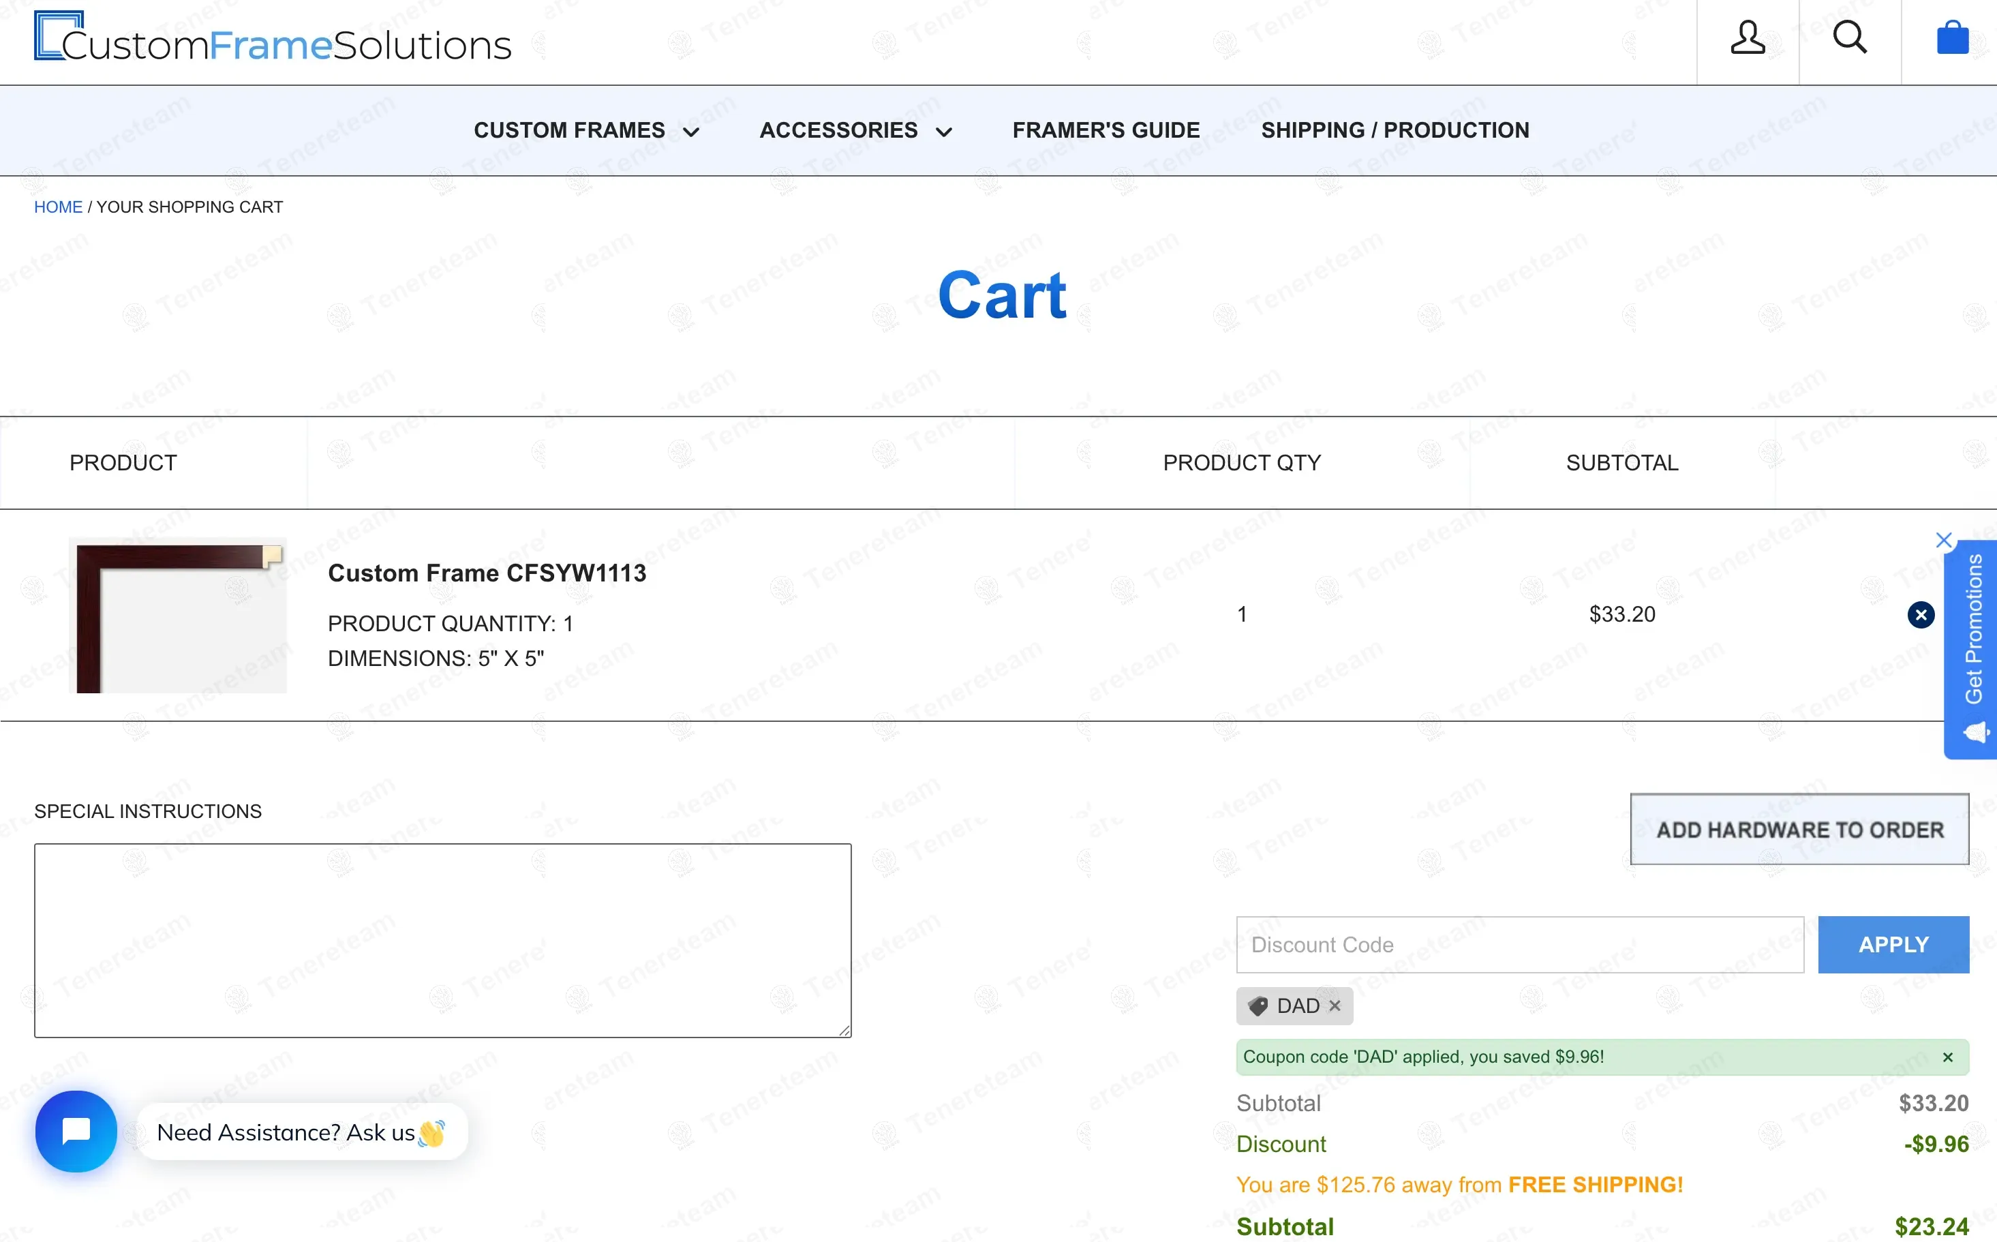Open Framer's Guide menu item
This screenshot has width=1997, height=1242.
[x=1106, y=131]
